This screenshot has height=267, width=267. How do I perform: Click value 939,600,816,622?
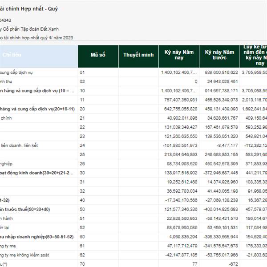[x=221, y=73]
